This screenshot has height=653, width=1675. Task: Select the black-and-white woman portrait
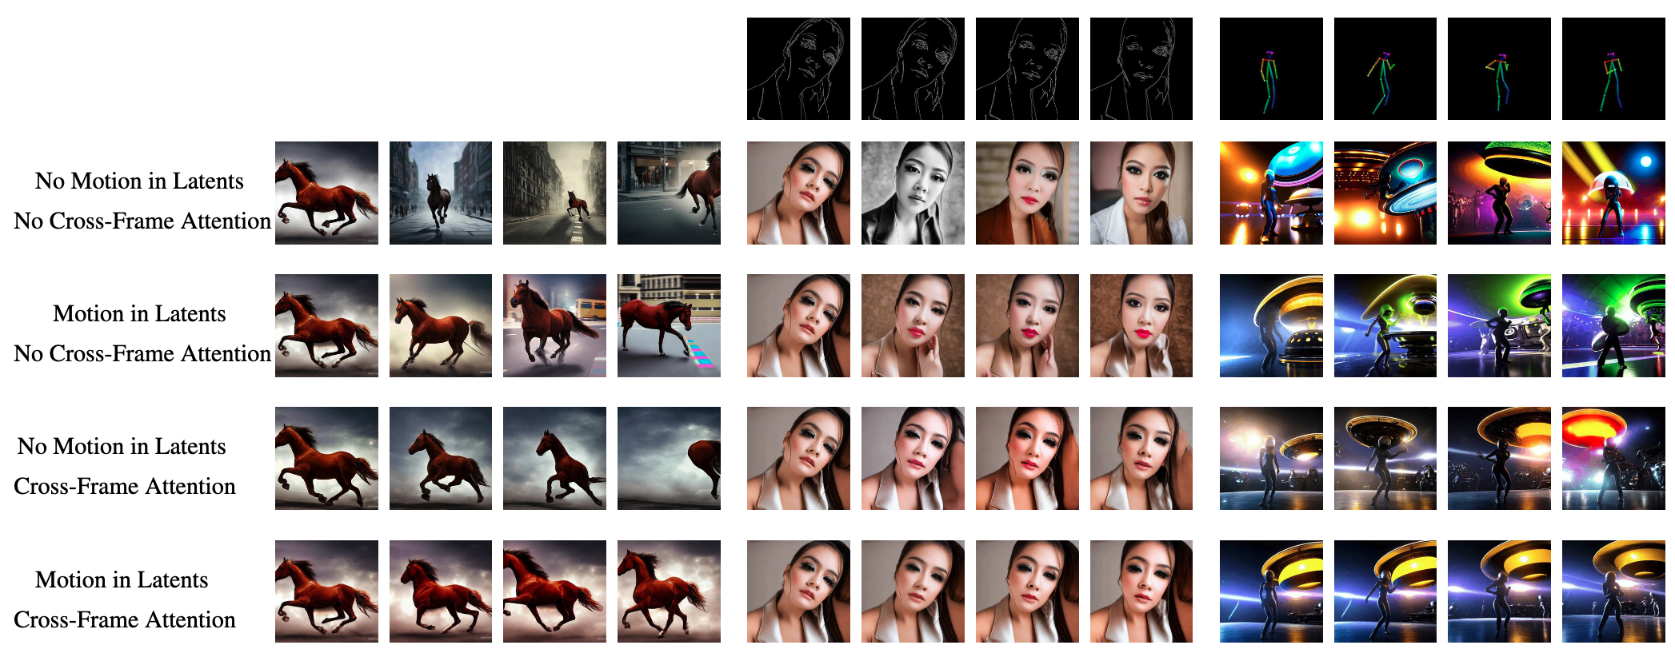coord(913,193)
